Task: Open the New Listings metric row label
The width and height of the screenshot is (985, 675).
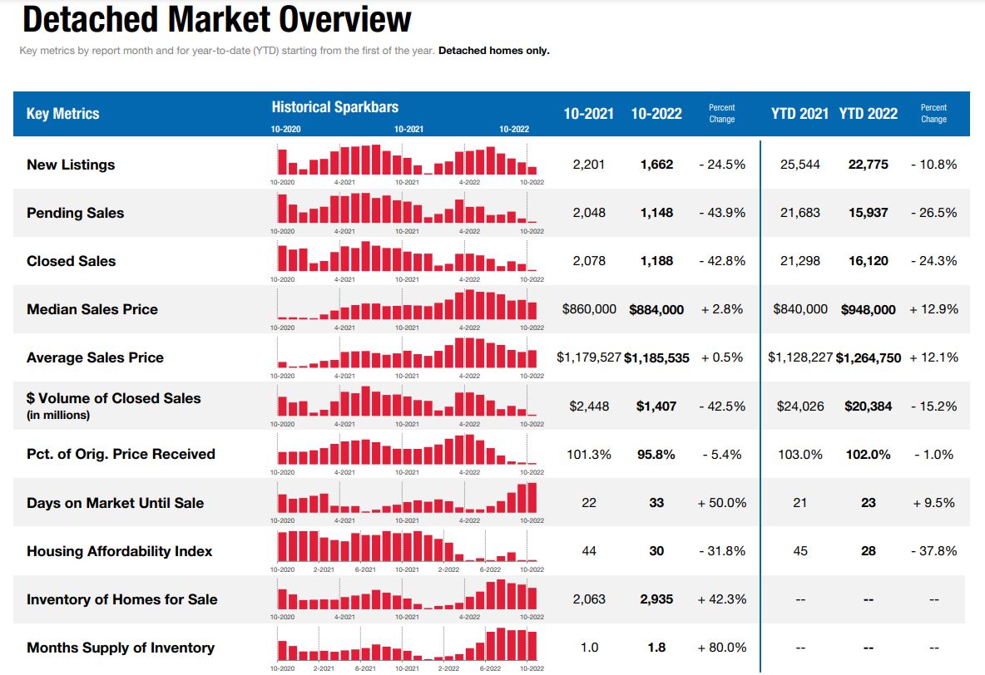Action: [x=71, y=165]
